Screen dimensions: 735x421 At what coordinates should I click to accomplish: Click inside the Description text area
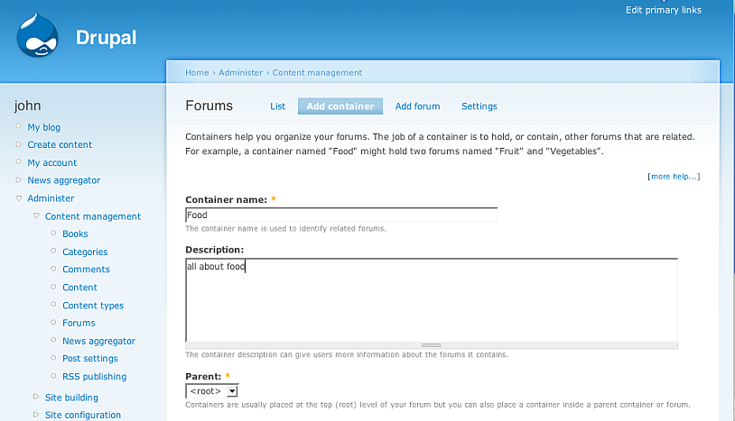[x=431, y=302]
